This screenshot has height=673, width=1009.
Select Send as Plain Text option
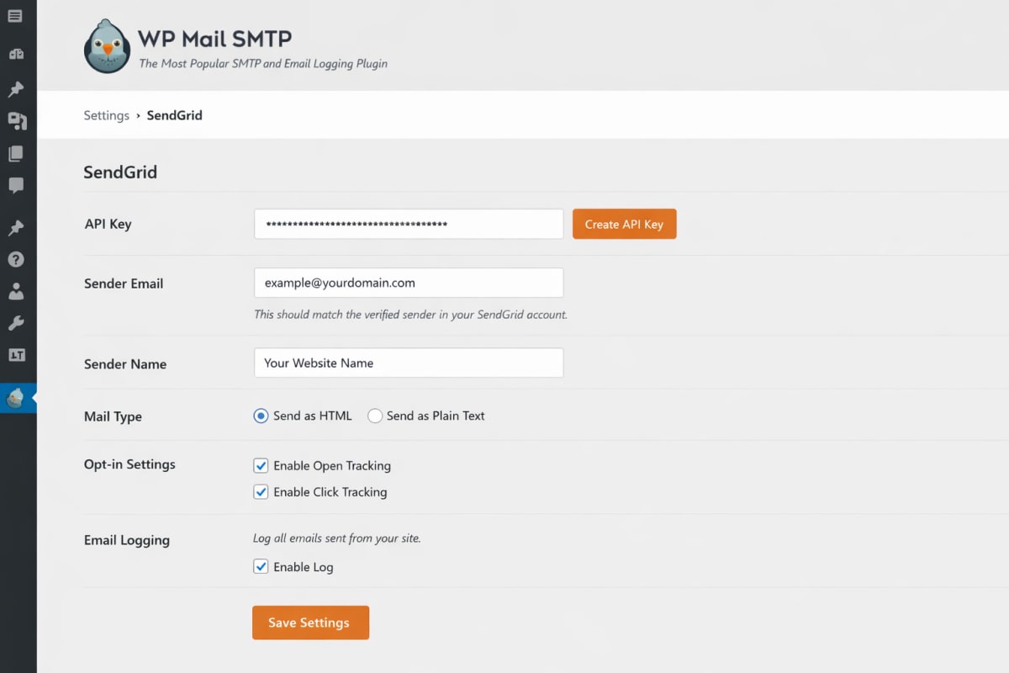tap(374, 415)
